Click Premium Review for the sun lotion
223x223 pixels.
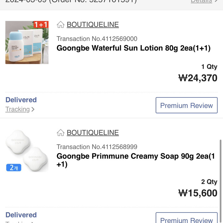point(186,105)
